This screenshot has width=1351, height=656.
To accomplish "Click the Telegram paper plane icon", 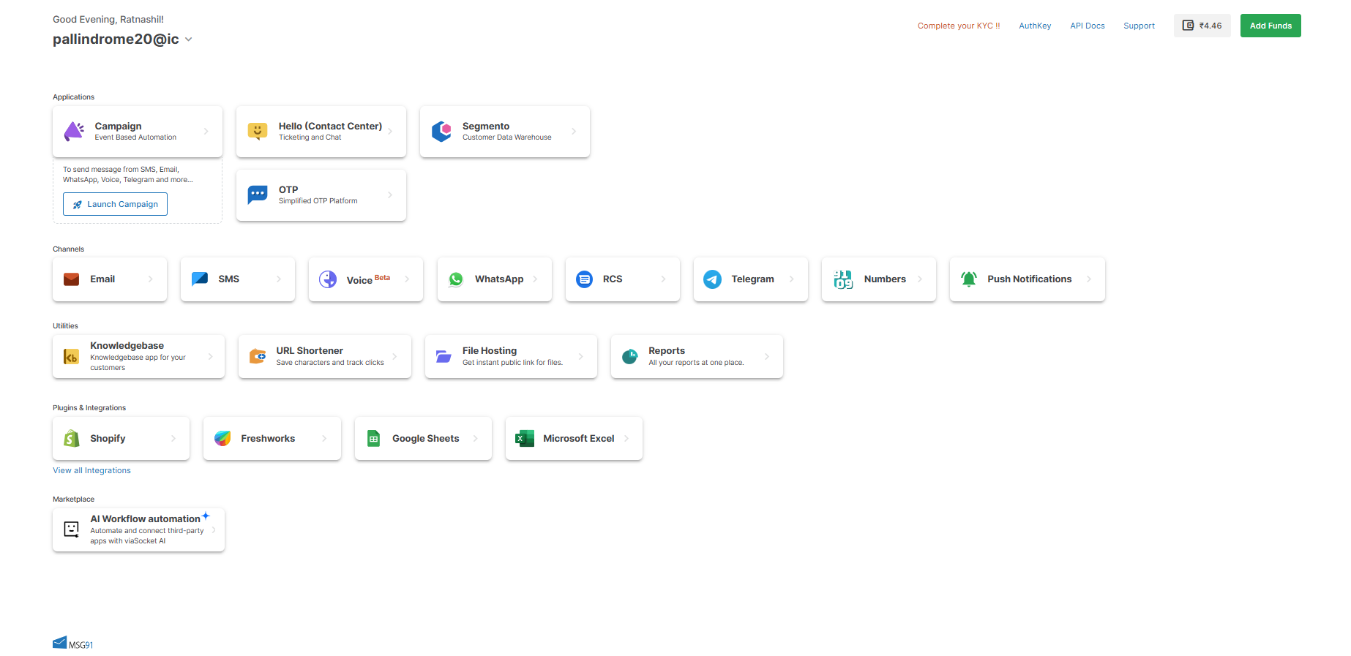I will click(x=713, y=279).
